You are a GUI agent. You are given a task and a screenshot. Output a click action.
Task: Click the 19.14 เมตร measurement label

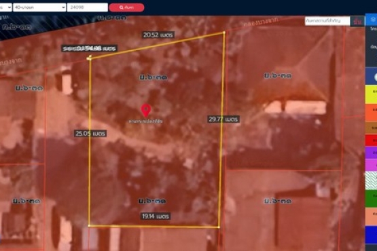156,216
